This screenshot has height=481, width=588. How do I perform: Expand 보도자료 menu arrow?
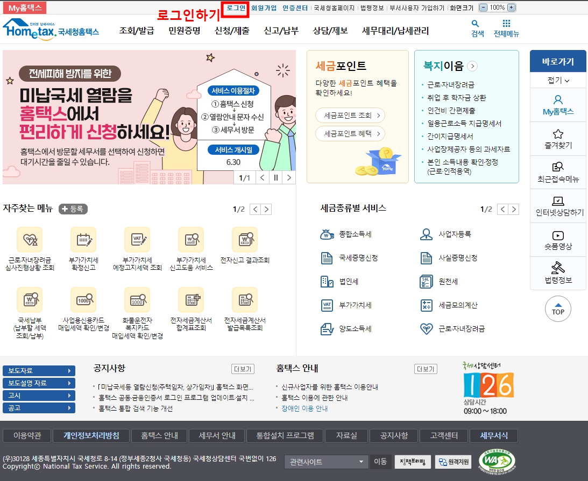pos(69,370)
